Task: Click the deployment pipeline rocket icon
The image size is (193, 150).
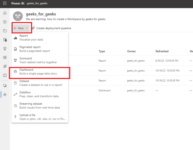Action: click(33, 28)
